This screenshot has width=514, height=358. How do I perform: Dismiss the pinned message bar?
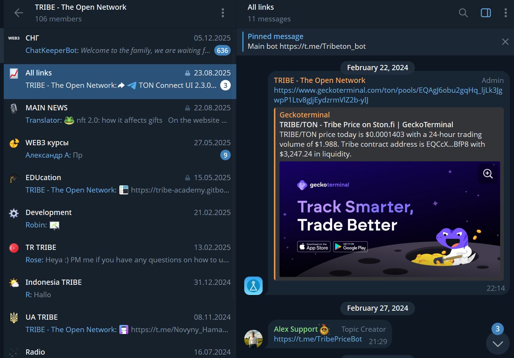point(505,42)
